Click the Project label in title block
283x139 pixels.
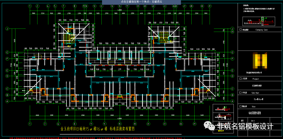pos(255,79)
